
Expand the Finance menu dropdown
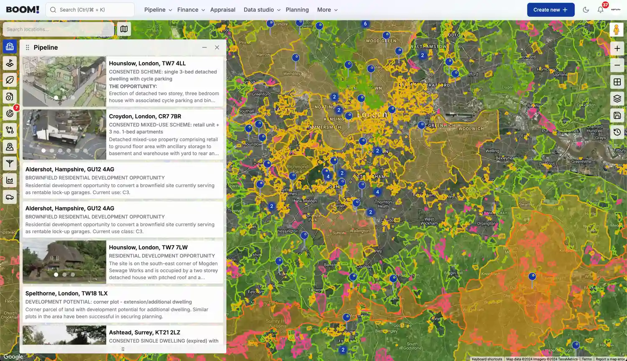tap(191, 10)
